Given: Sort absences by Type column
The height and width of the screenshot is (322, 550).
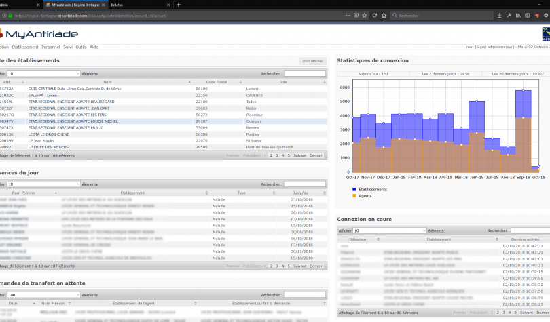Looking at the screenshot, I should [x=243, y=193].
